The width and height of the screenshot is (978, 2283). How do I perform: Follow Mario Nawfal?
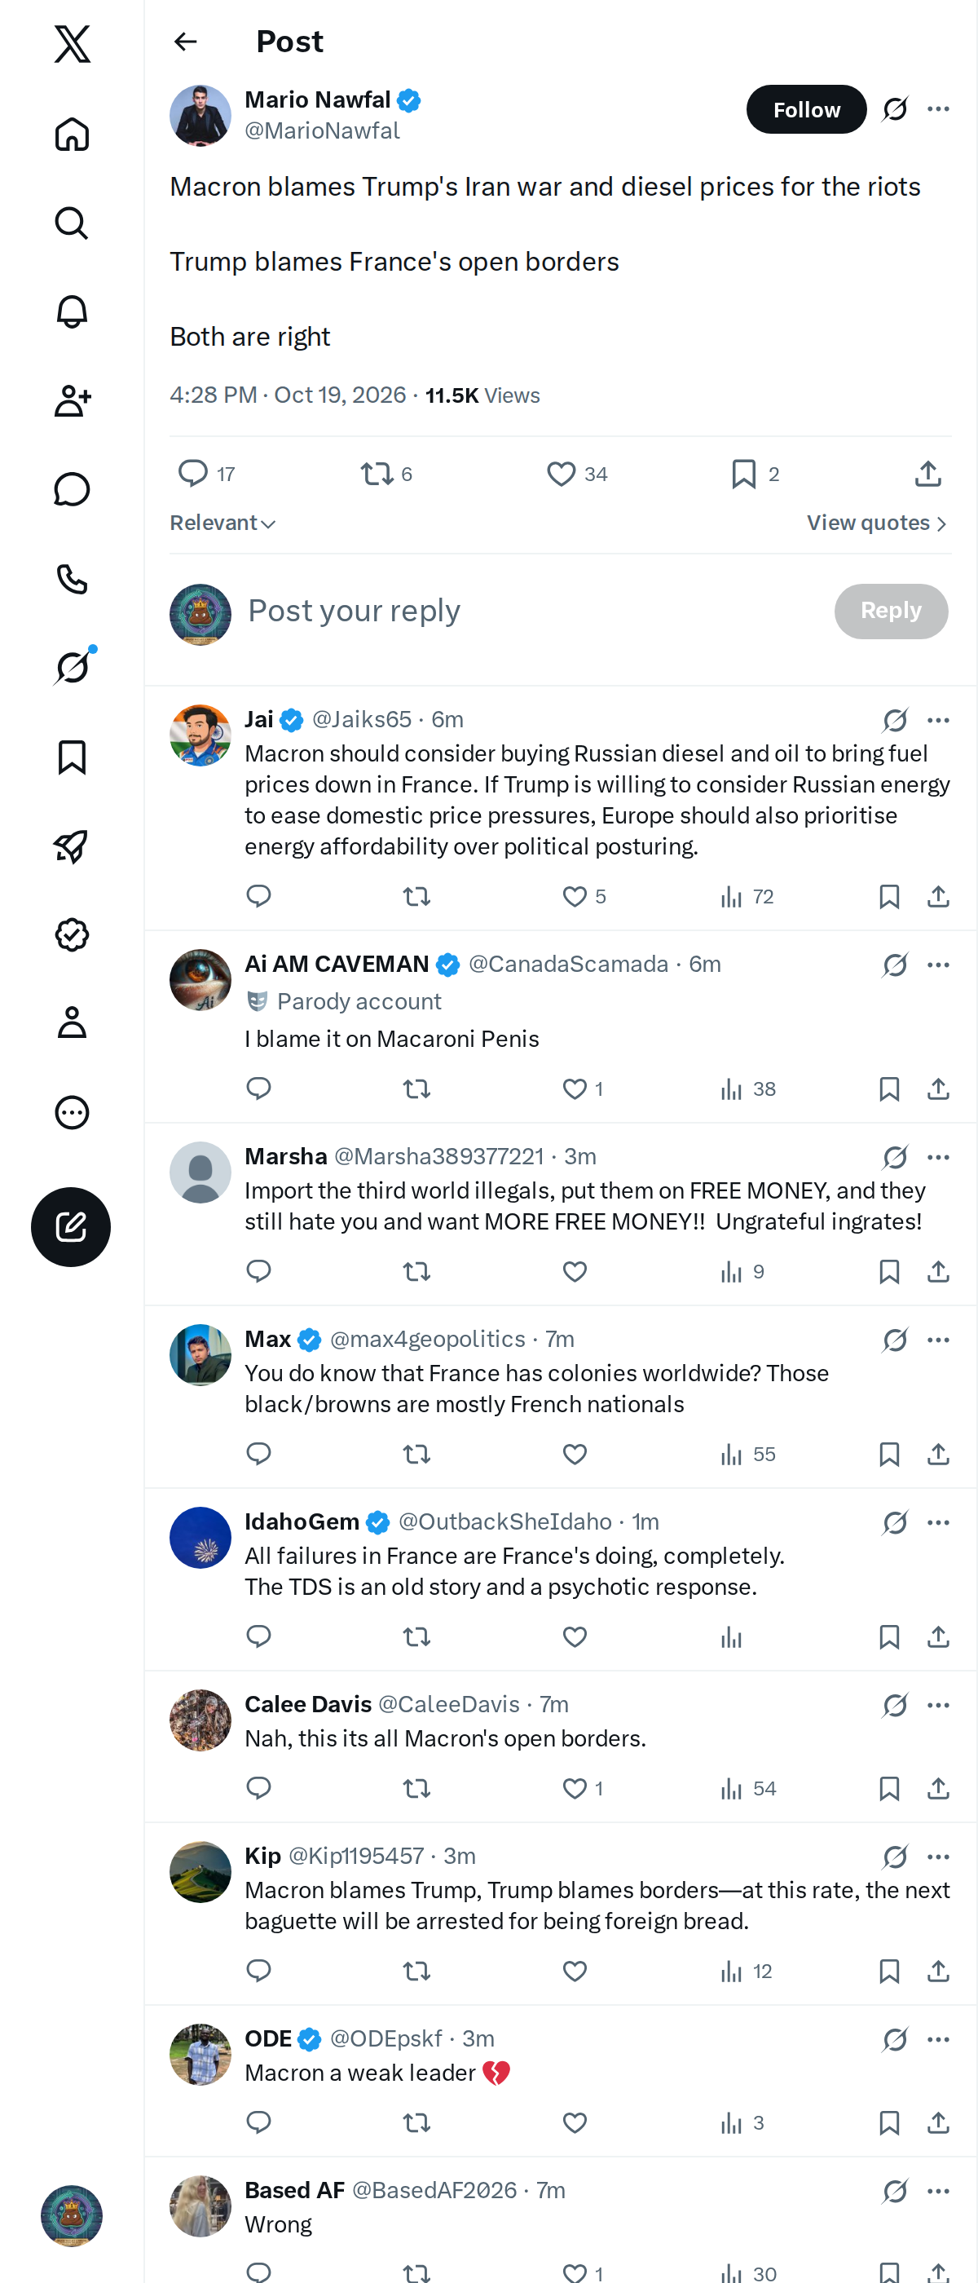tap(806, 109)
